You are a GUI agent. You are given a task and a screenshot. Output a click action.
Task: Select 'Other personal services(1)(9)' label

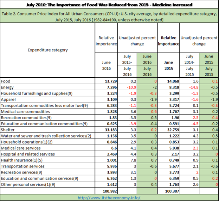(x=28, y=184)
